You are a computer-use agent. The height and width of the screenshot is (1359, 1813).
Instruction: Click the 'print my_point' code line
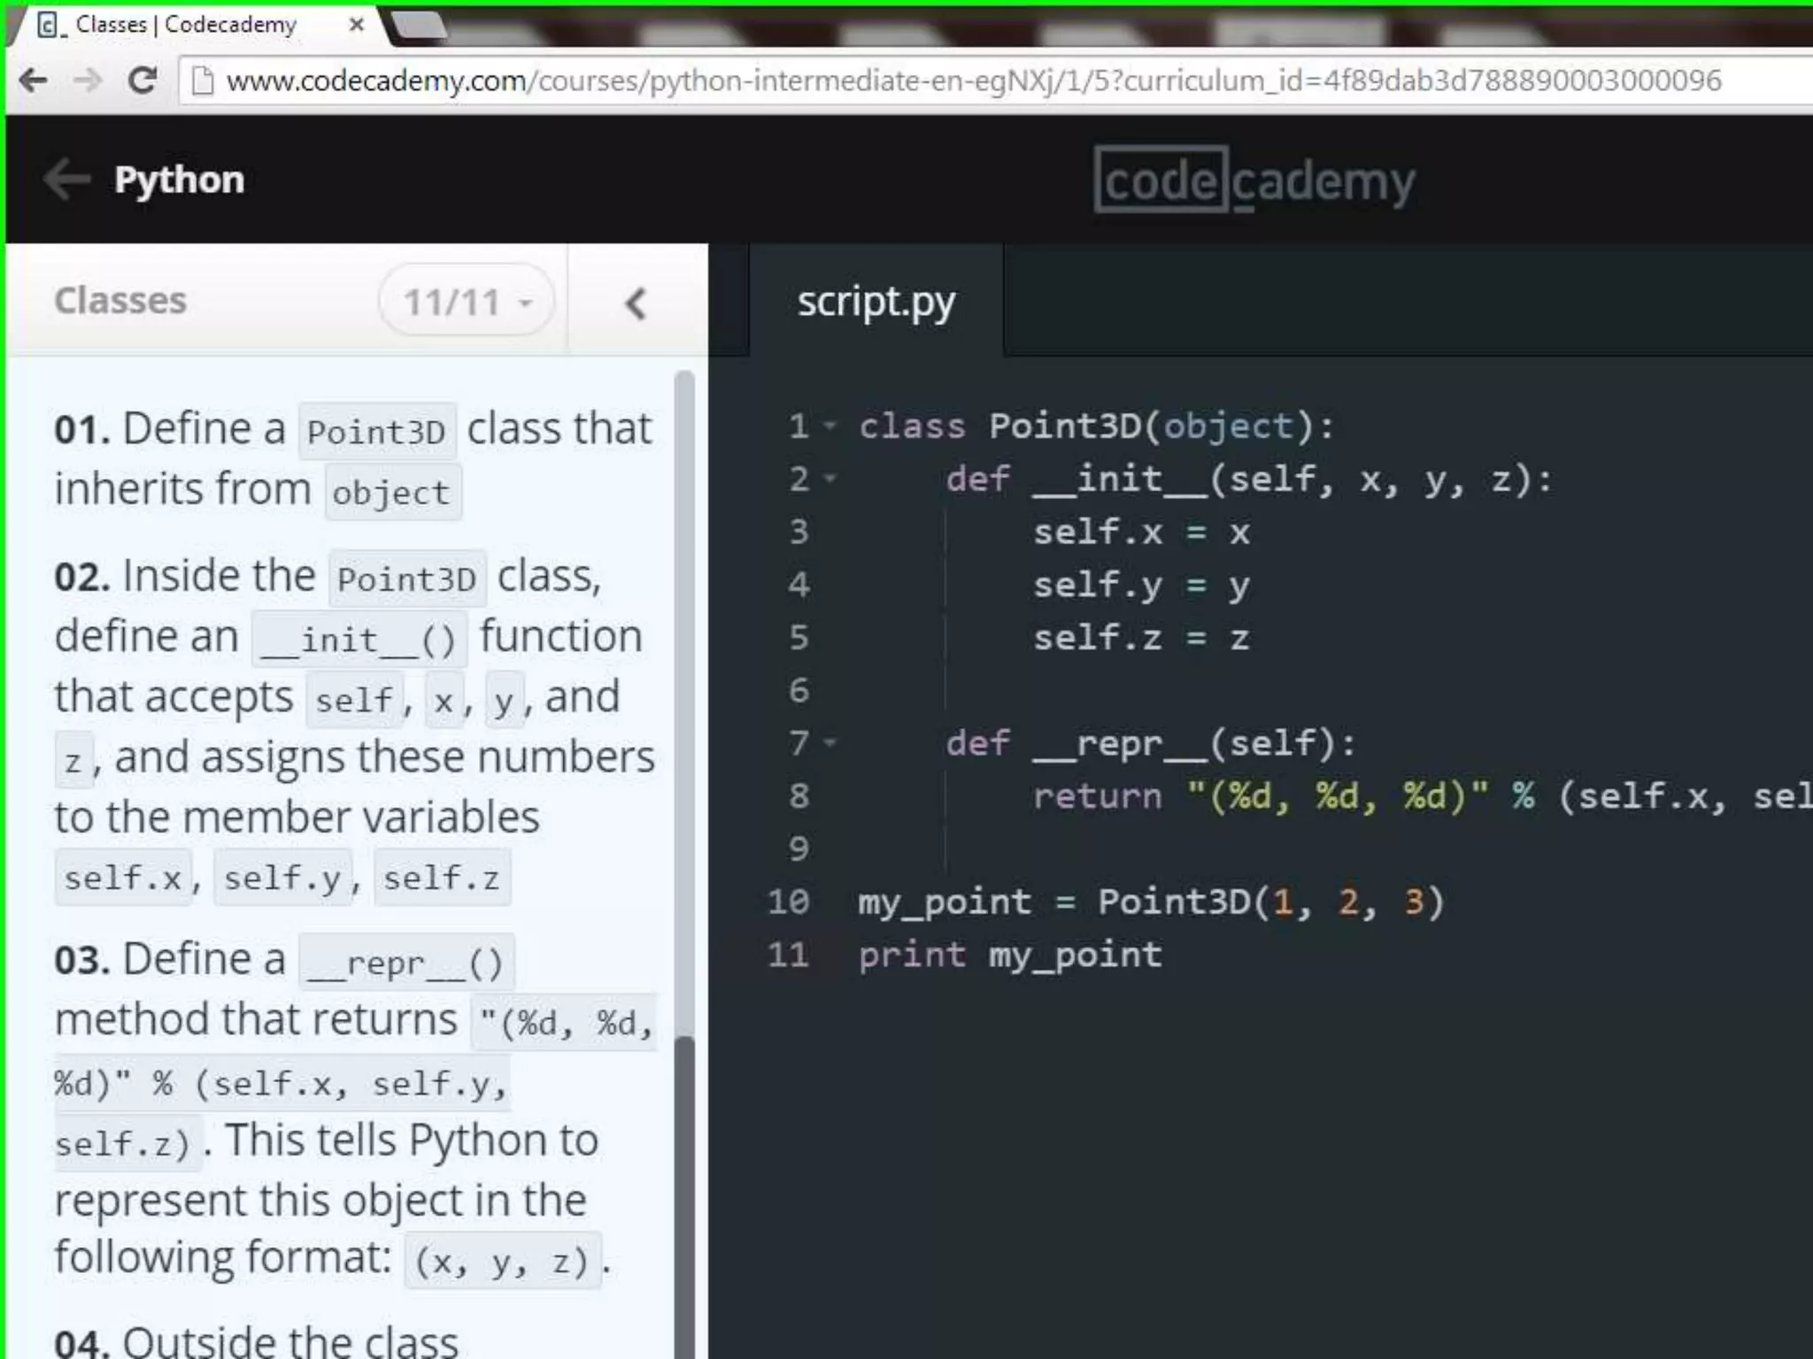pyautogui.click(x=1010, y=956)
